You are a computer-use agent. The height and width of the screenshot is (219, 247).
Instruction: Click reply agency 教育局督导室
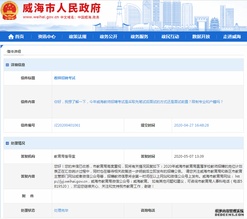(65, 156)
